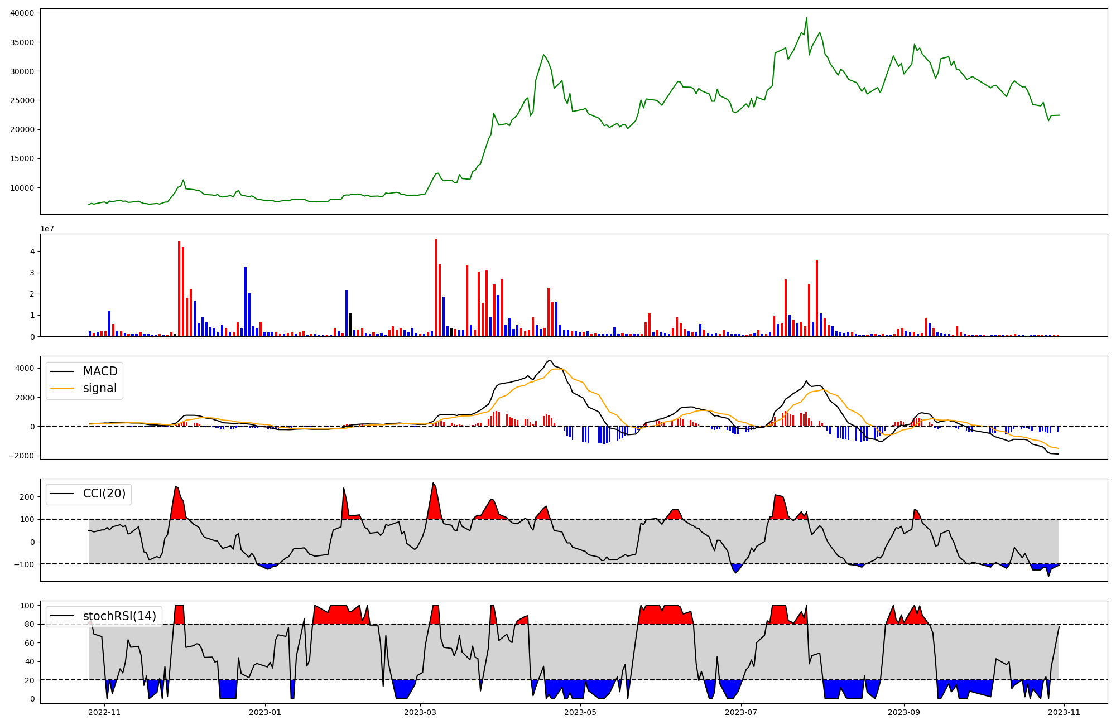Click the 2023-07 x-axis tick label
This screenshot has width=1116, height=725.
point(740,712)
